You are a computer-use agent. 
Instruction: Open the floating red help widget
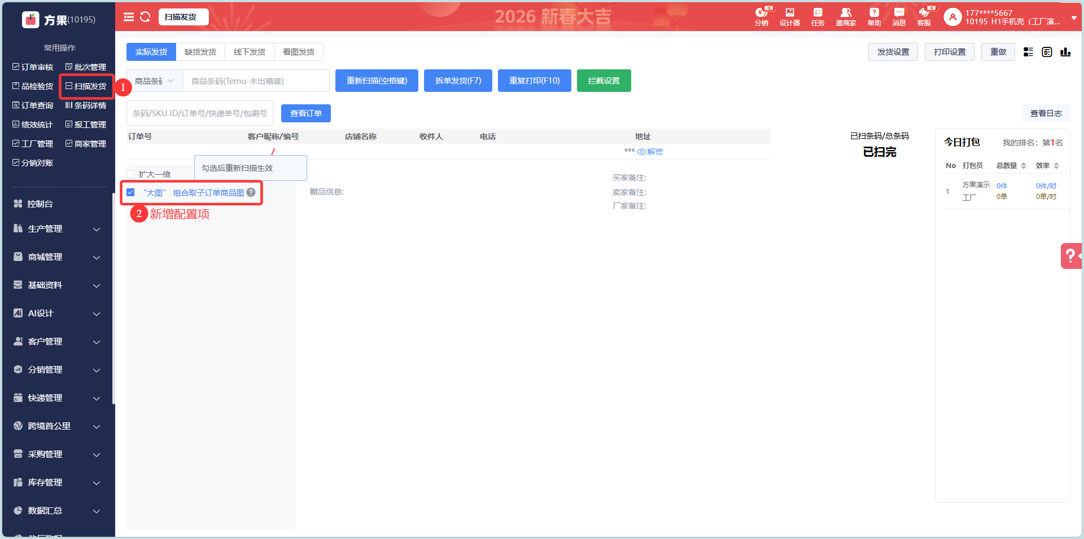coord(1071,256)
